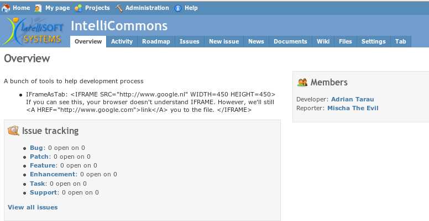The width and height of the screenshot is (429, 221).
Task: Open Mischa The Evil member link
Action: click(x=353, y=108)
